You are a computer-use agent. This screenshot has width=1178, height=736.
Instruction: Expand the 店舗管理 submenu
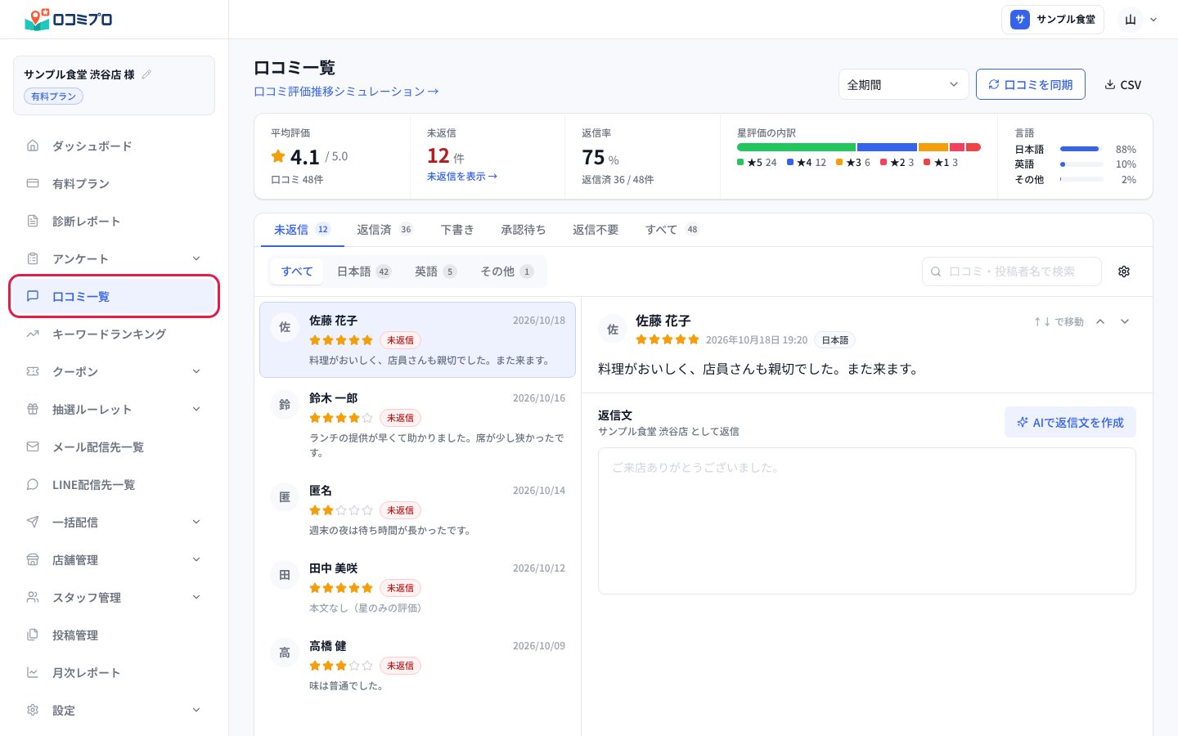click(x=196, y=559)
